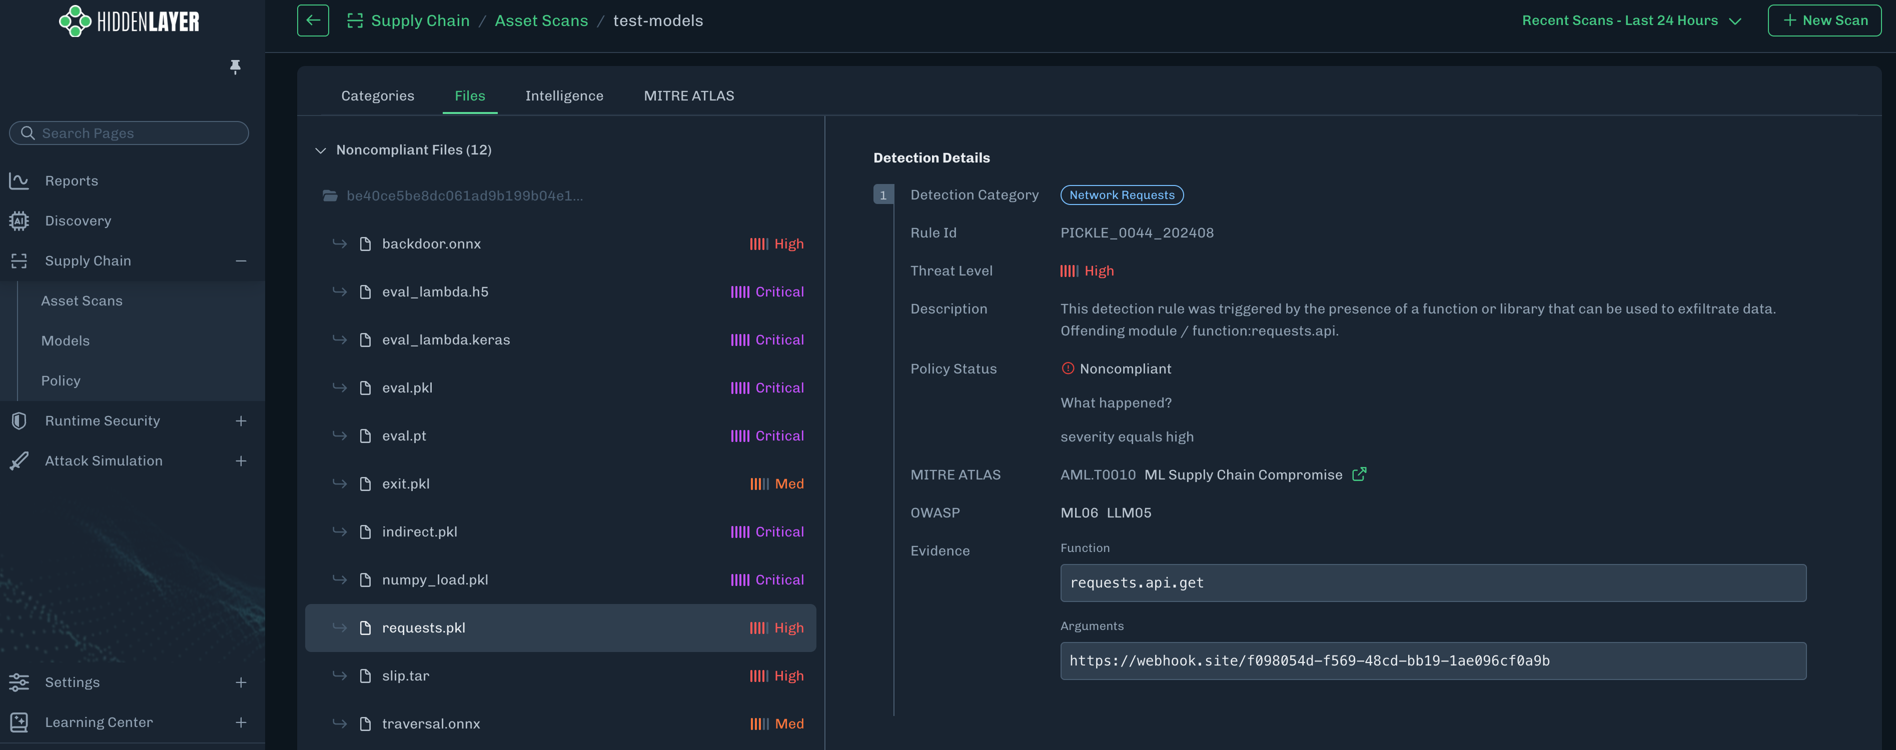Go to Asset Scans breadcrumb
The image size is (1896, 750).
tap(541, 20)
